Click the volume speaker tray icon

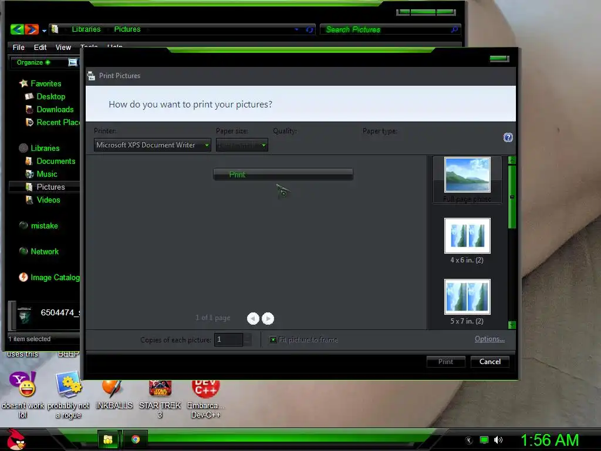pos(498,440)
